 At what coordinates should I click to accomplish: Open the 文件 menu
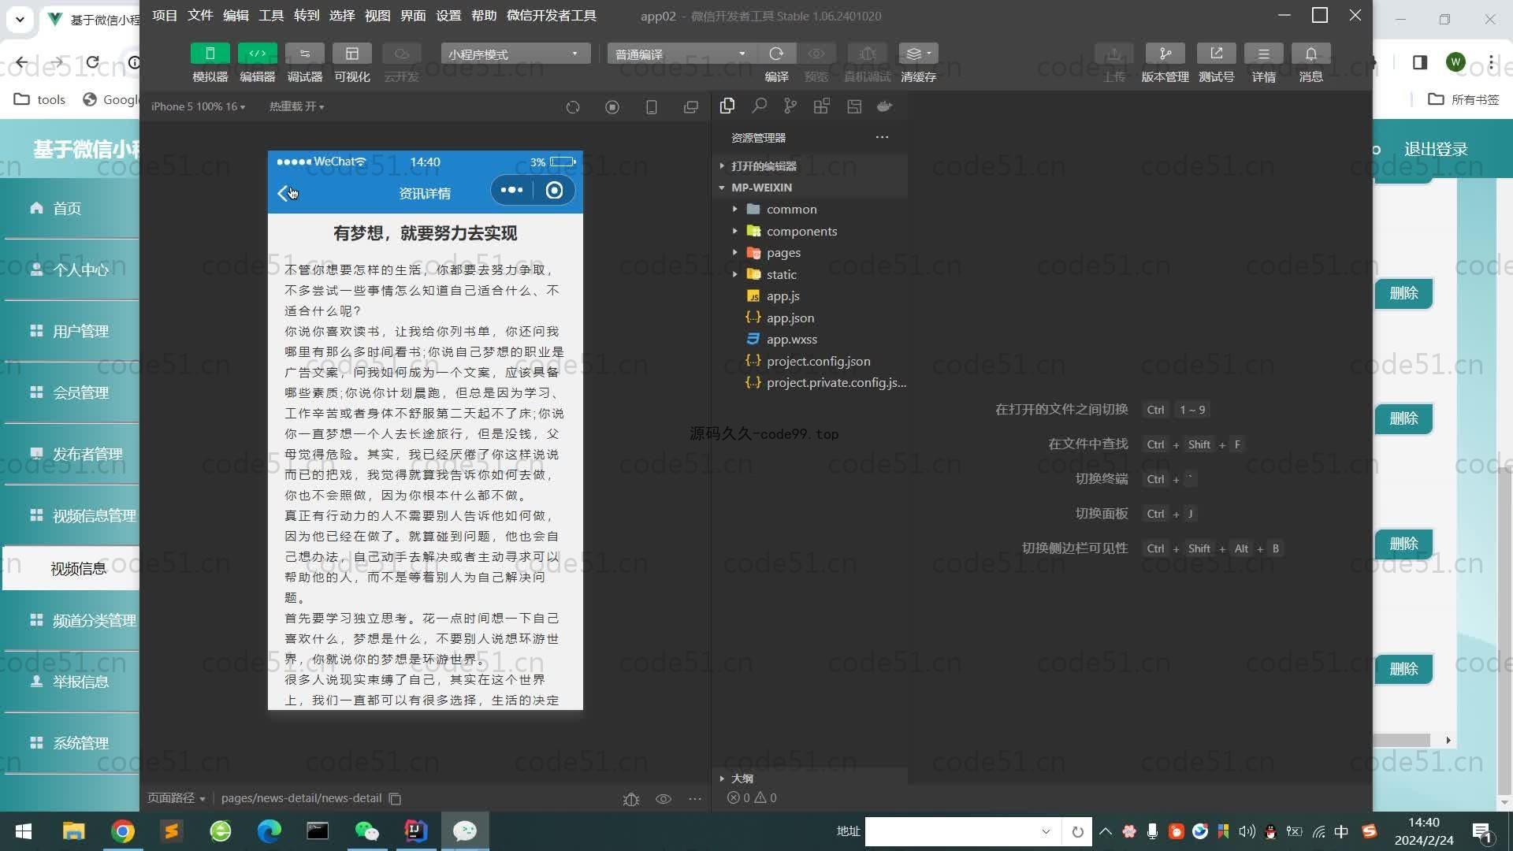(200, 16)
